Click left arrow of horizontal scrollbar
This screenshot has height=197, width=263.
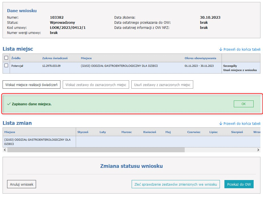pos(5,150)
